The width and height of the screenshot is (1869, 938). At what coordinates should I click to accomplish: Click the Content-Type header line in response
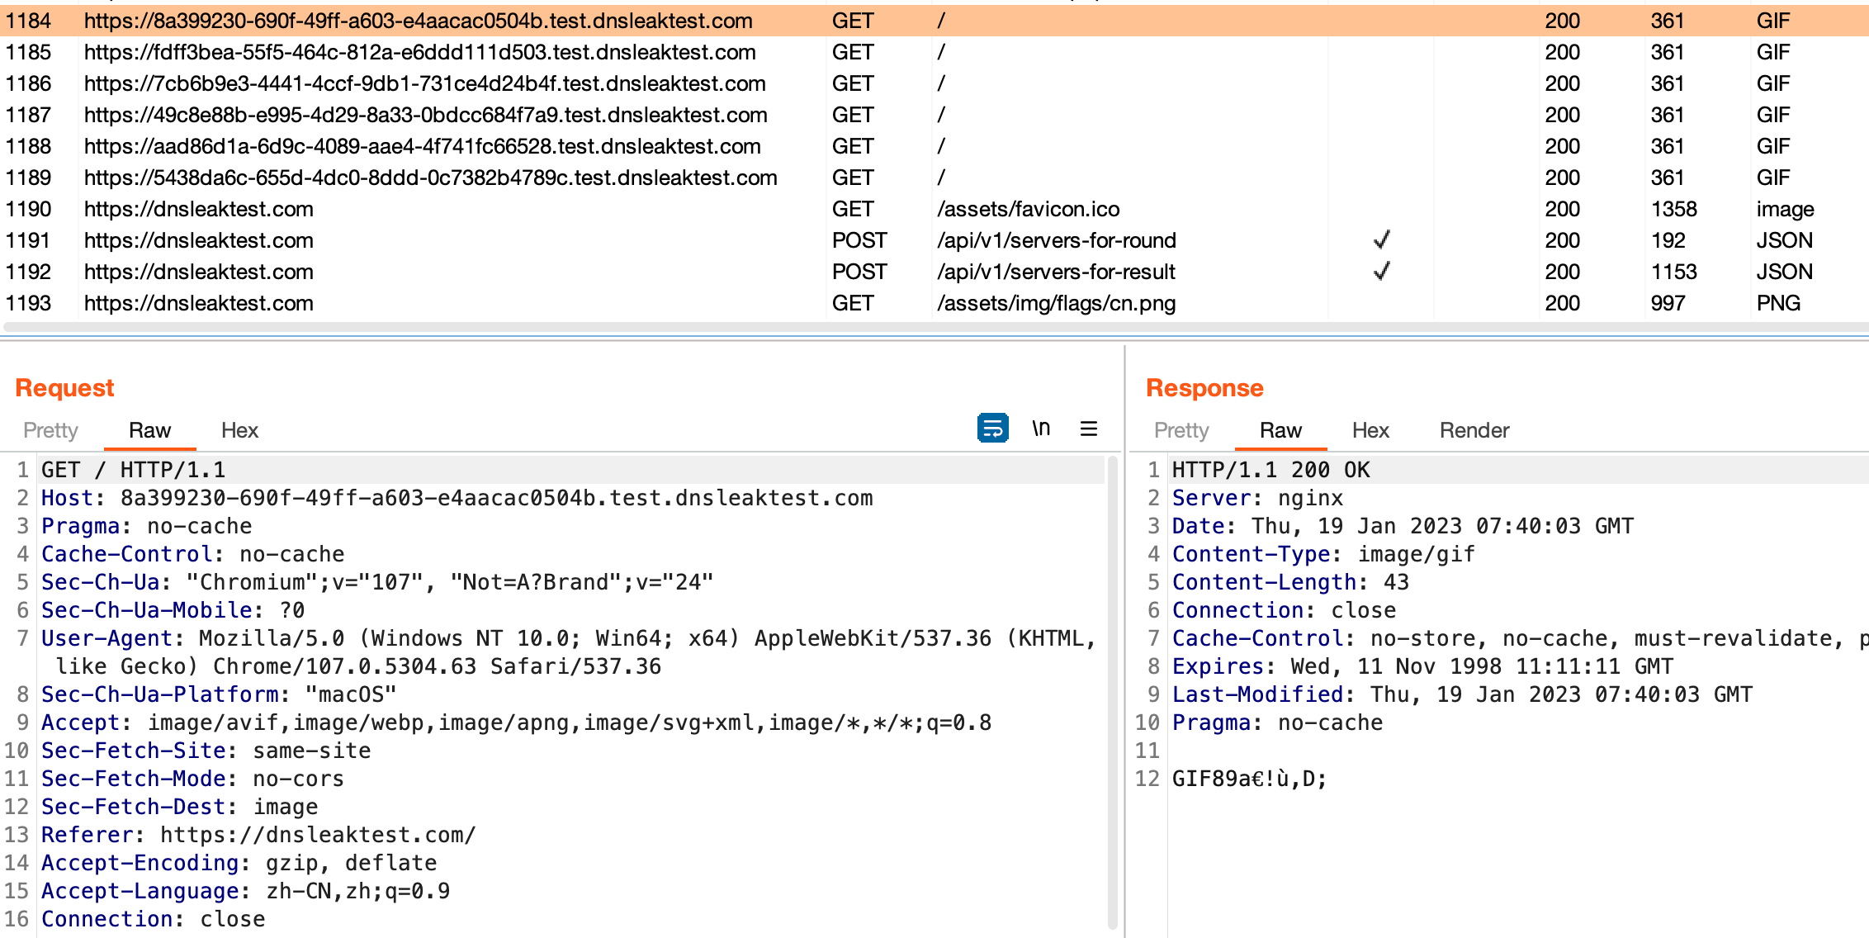pyautogui.click(x=1322, y=554)
